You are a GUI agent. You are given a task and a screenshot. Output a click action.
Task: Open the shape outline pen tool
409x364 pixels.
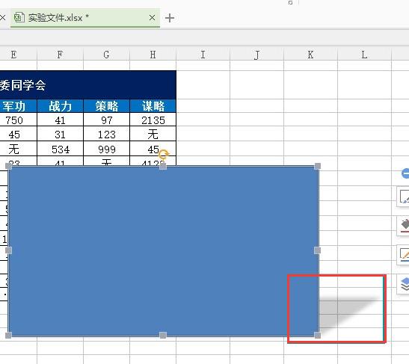click(404, 255)
